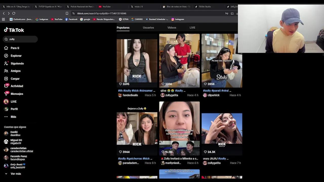Open Siguiendo following icon
The image size is (324, 182).
pos(6,63)
